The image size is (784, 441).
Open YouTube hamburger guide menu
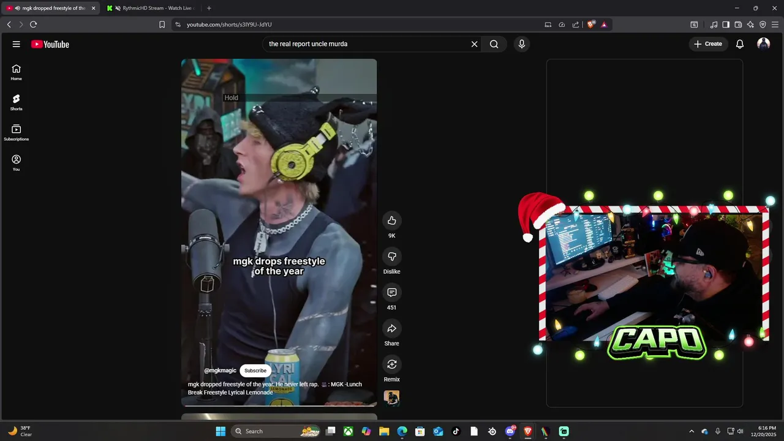[x=17, y=44]
